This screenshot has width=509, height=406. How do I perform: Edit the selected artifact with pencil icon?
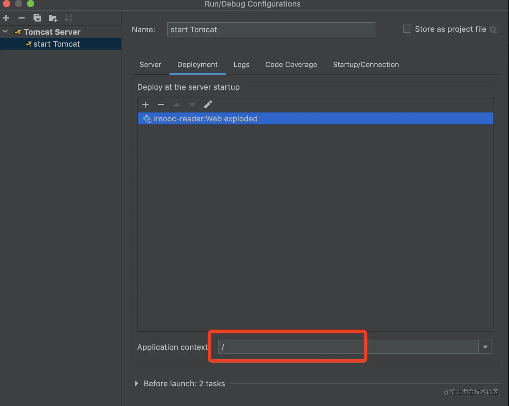[x=208, y=105]
